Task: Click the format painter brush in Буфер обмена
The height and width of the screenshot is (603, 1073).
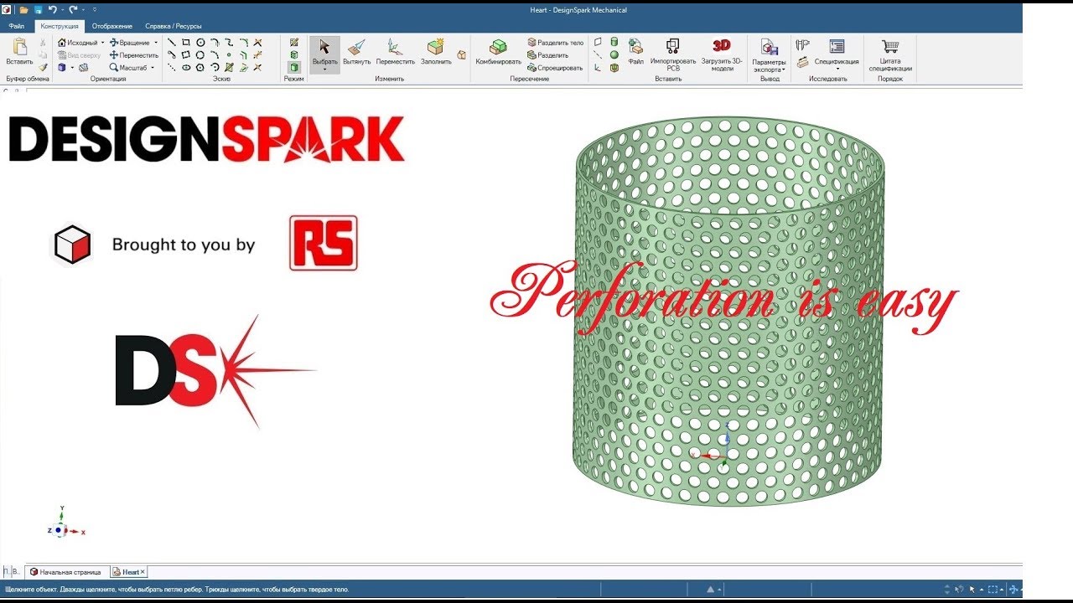Action: (44, 68)
